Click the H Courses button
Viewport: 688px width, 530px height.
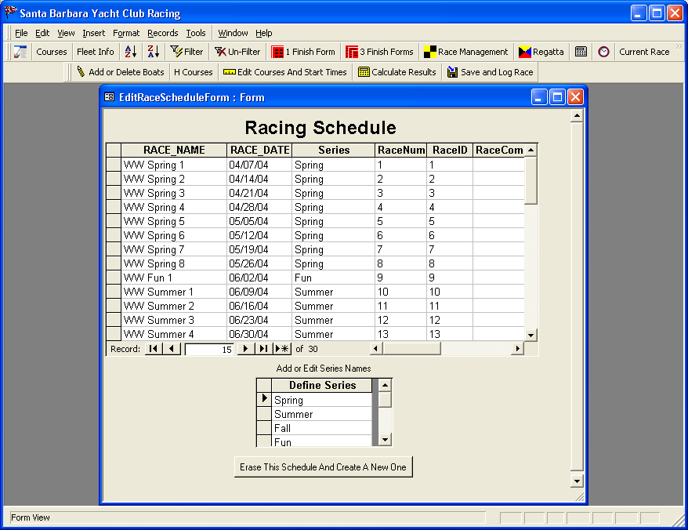[193, 72]
